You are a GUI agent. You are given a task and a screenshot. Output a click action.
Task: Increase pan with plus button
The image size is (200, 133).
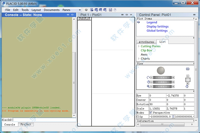click(x=173, y=82)
